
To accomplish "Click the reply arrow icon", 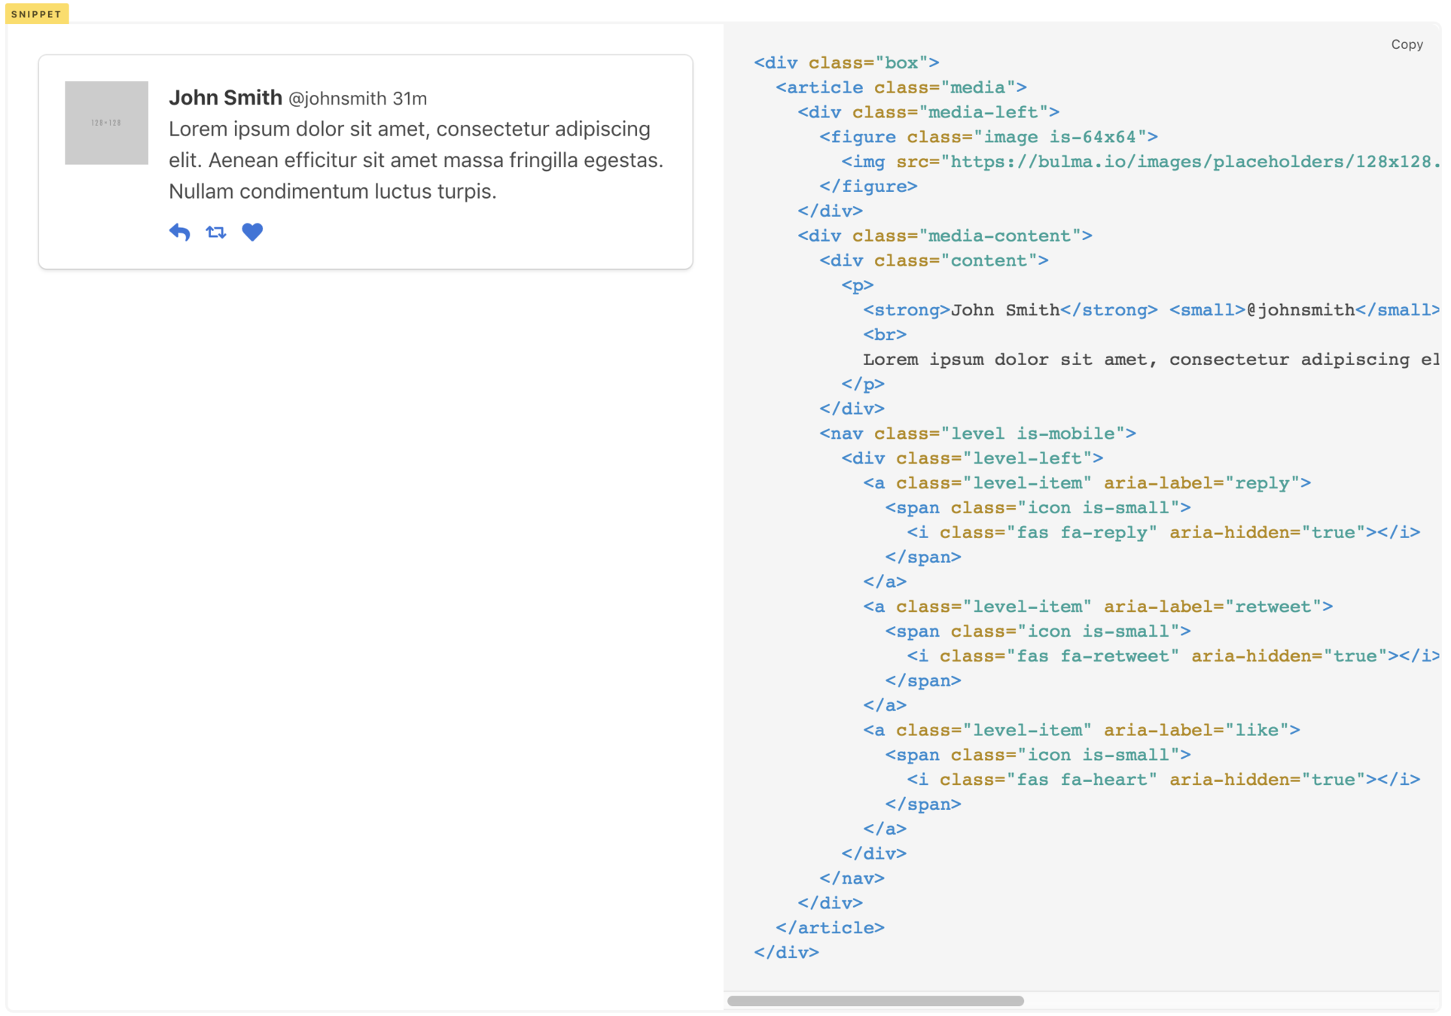I will (x=179, y=232).
